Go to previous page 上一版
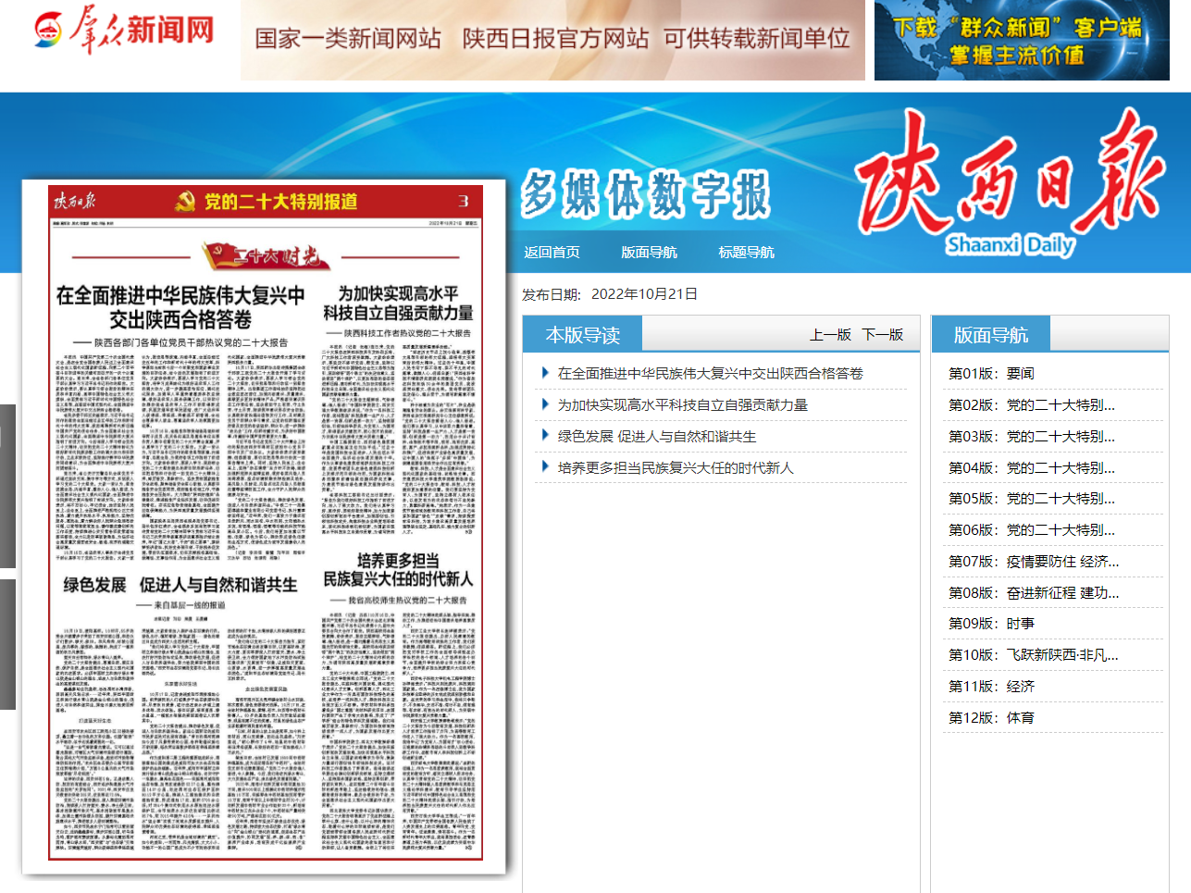1191x893 pixels. pyautogui.click(x=830, y=335)
